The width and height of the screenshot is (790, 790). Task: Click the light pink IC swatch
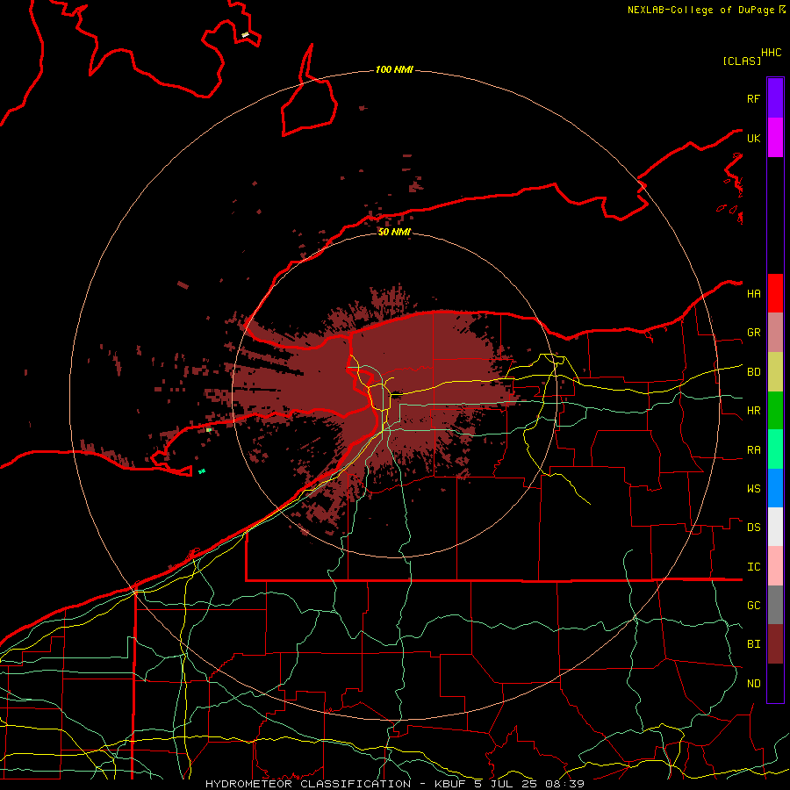click(775, 566)
